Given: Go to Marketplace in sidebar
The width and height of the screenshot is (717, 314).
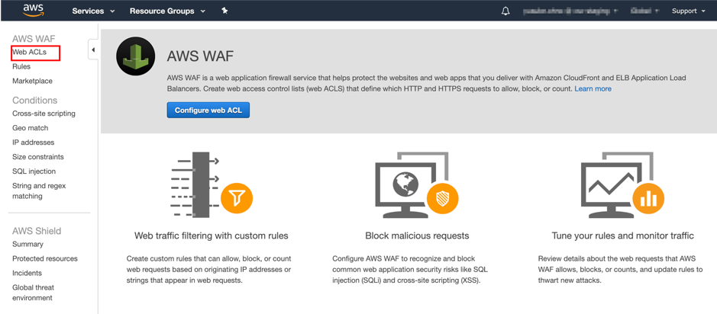Looking at the screenshot, I should pyautogui.click(x=32, y=81).
